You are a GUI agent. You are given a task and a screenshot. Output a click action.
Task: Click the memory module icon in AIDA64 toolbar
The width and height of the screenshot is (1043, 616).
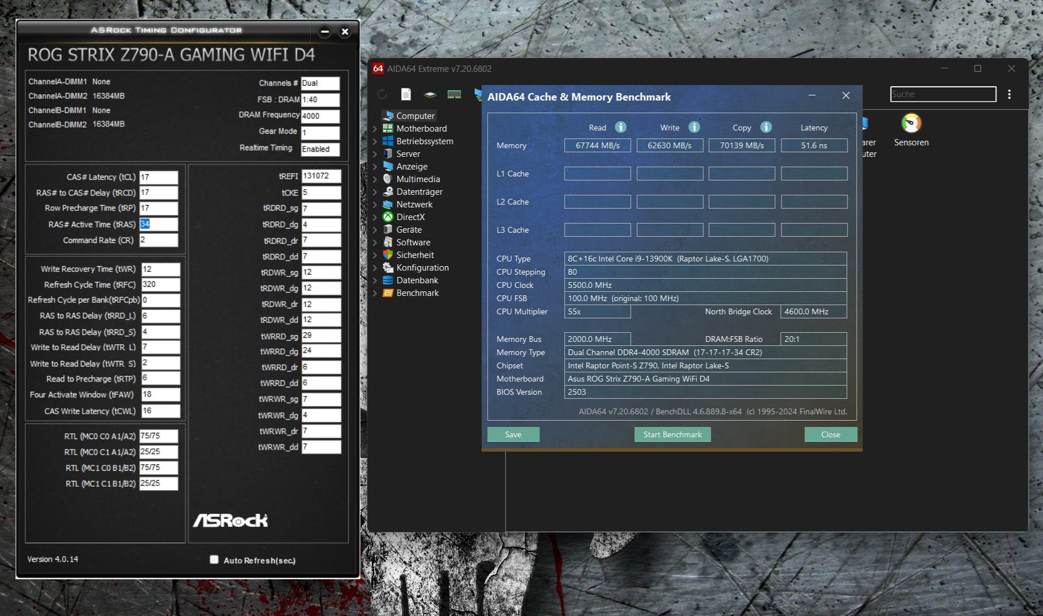(454, 94)
